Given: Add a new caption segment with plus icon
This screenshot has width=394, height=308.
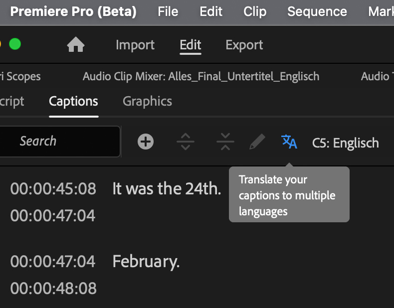Looking at the screenshot, I should [146, 142].
